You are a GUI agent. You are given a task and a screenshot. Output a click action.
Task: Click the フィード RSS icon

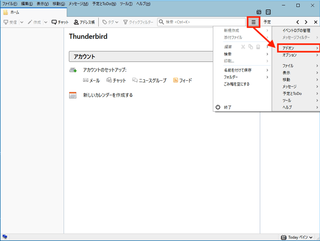pyautogui.click(x=175, y=80)
